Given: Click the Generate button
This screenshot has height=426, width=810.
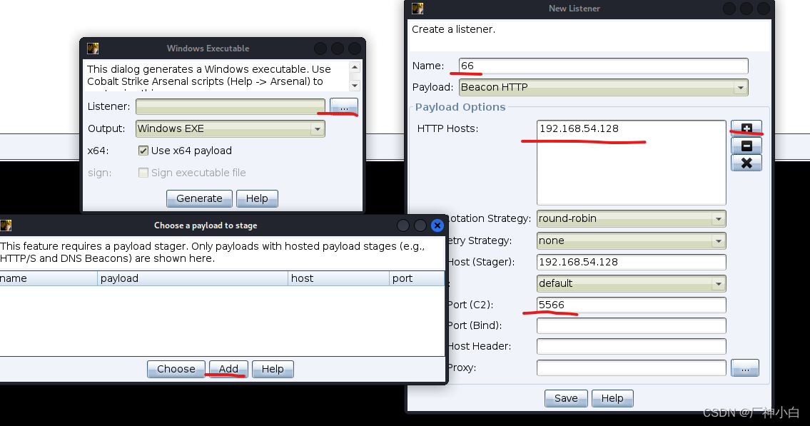Looking at the screenshot, I should [199, 199].
